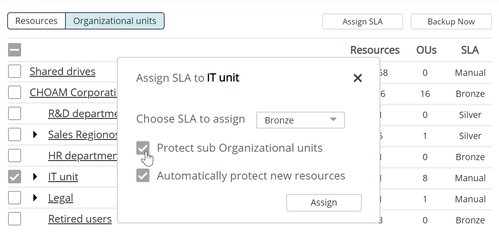Open the Shared drives link
Screen dimensions: 499x236
(62, 72)
